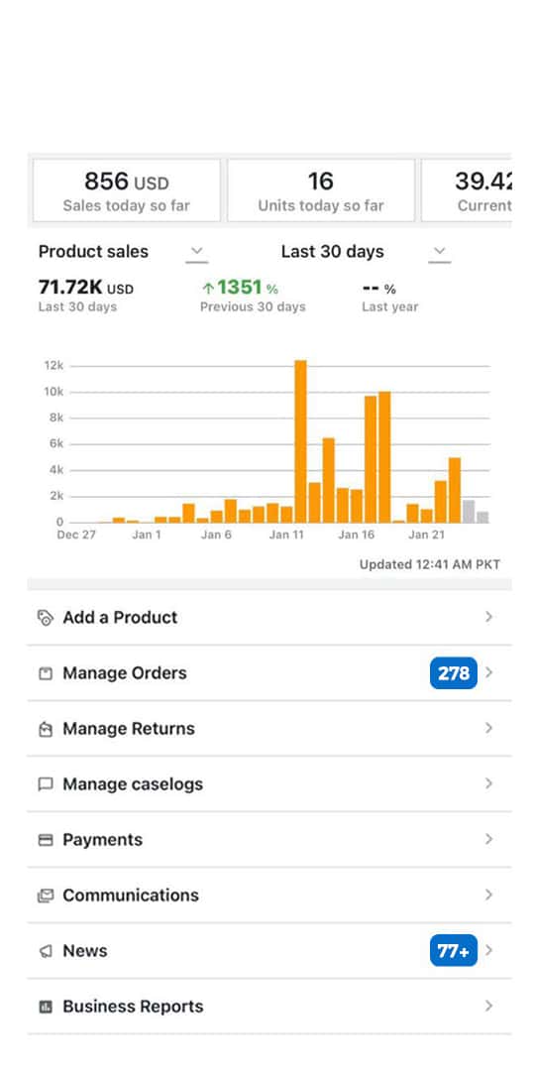Open the Last 30 days dropdown arrow
The height and width of the screenshot is (1080, 535).
tap(440, 252)
